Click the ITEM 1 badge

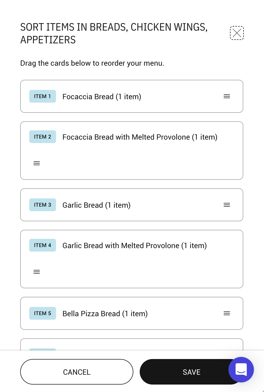pos(42,96)
